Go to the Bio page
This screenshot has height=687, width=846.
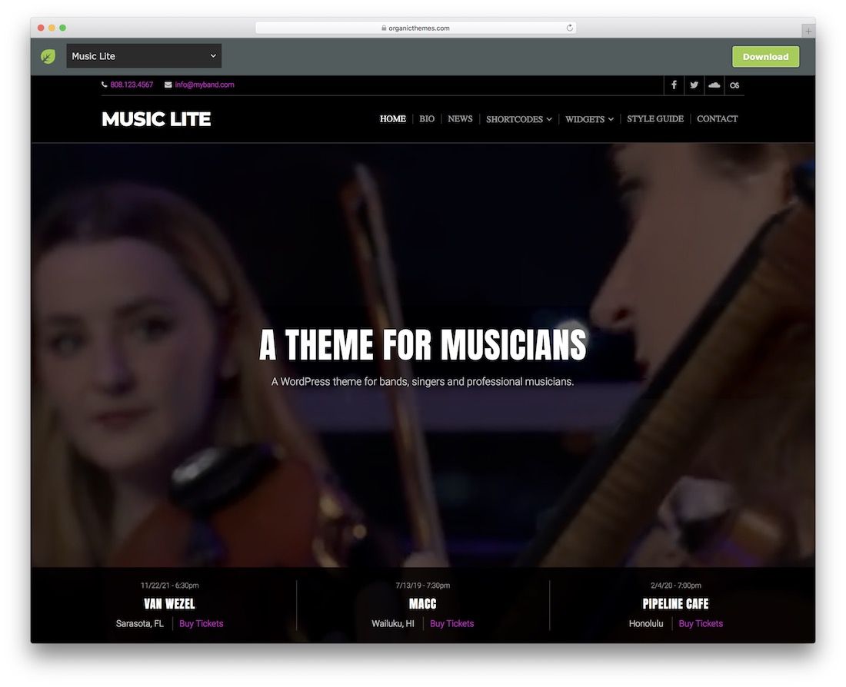click(x=427, y=119)
